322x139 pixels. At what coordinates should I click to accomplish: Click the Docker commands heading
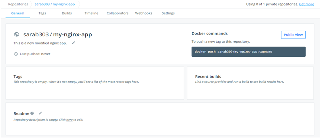(209, 33)
